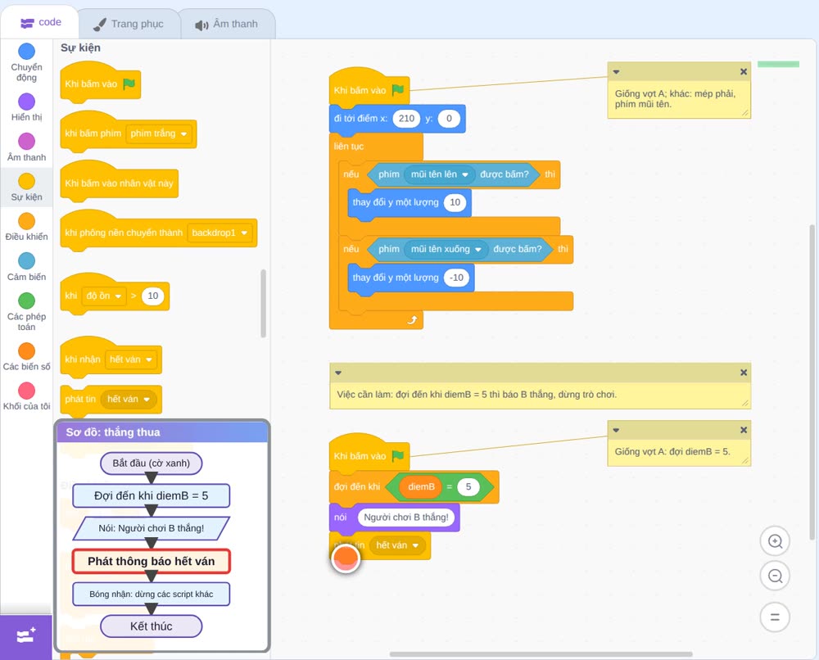Open the Các phép toán category
The image size is (819, 660).
click(x=27, y=312)
